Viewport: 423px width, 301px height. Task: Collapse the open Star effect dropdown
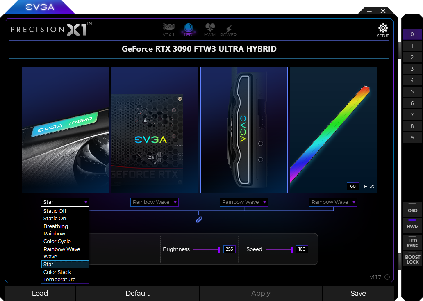65,202
